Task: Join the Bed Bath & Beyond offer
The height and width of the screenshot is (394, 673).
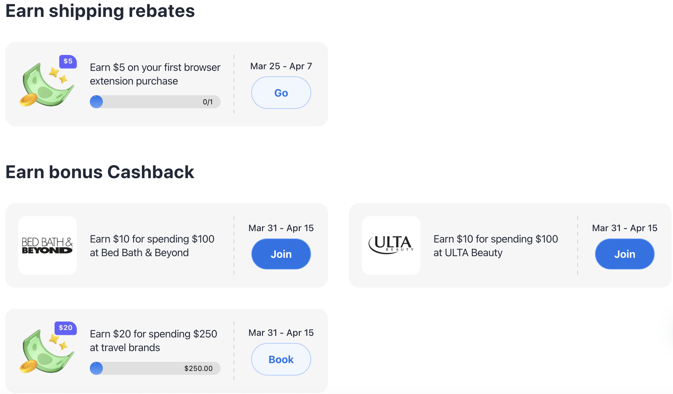Action: click(x=281, y=254)
